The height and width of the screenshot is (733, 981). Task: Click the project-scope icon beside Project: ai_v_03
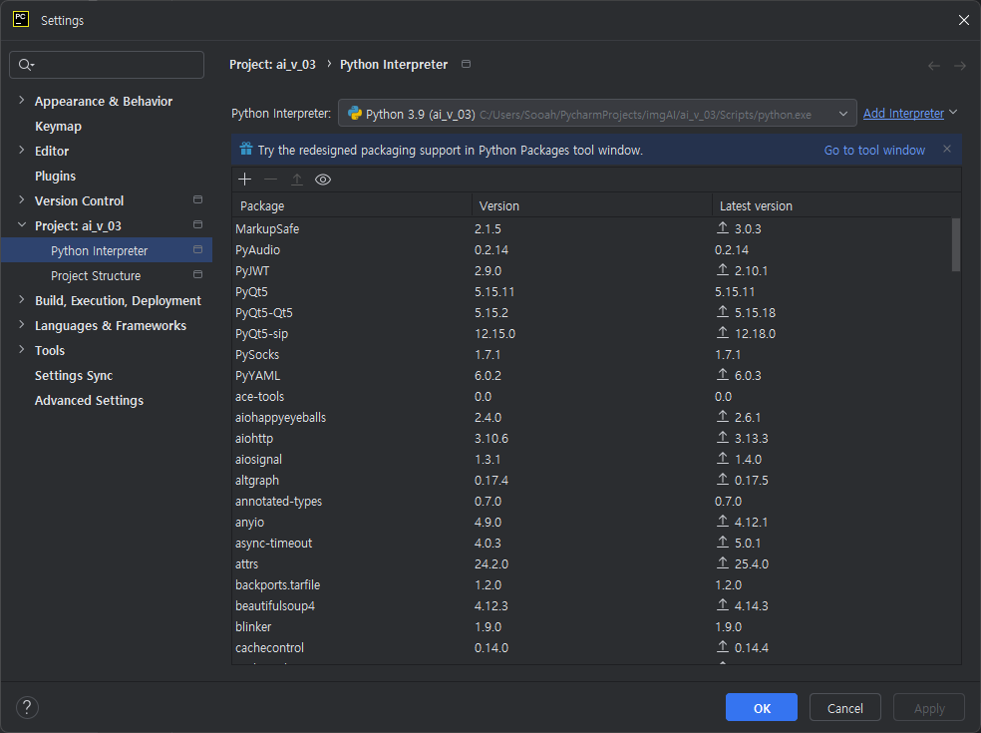(197, 224)
